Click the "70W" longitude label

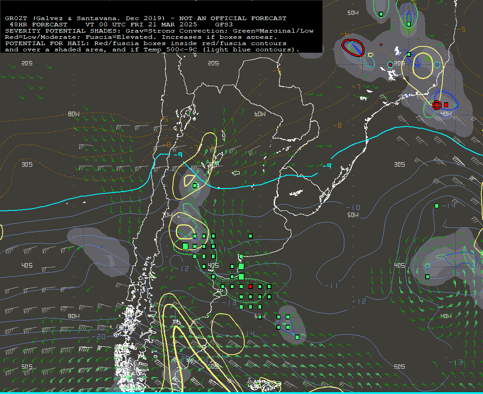pos(167,215)
